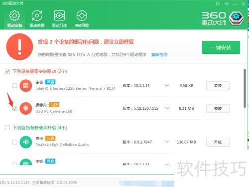
Task: Click the red exclamation warning icon
Action: point(19,47)
